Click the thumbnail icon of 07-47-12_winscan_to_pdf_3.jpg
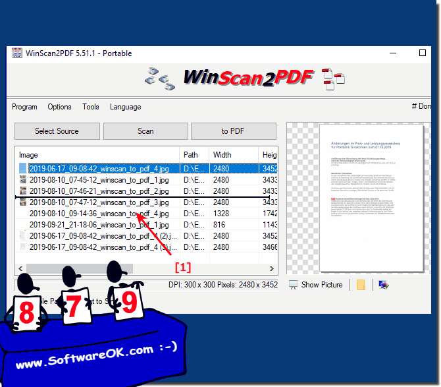This screenshot has height=387, width=441. click(x=23, y=202)
